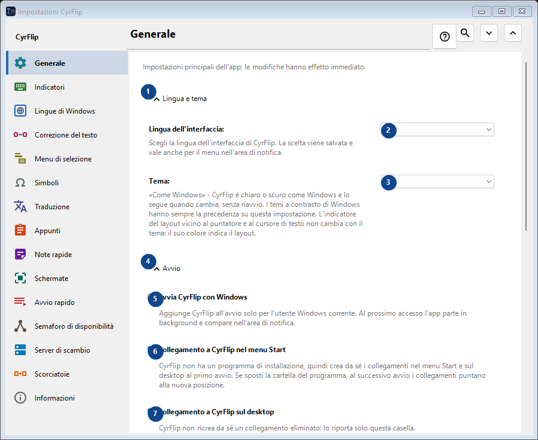Open the Tema dropdown

coord(438,182)
